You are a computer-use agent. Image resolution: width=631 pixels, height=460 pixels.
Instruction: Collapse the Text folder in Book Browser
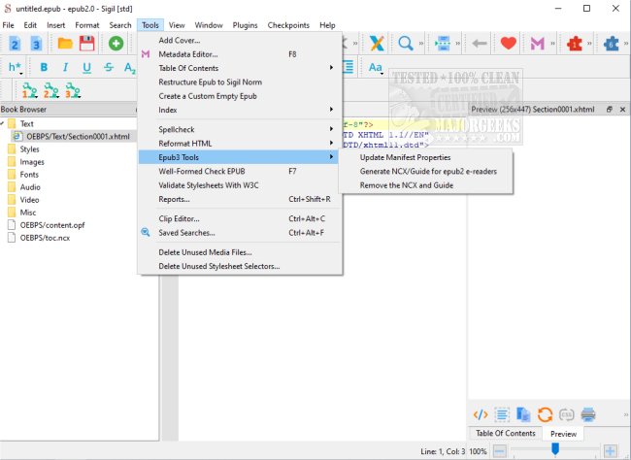2,123
